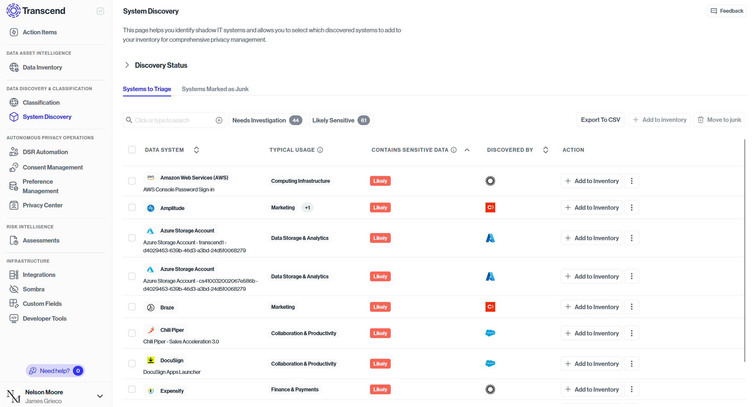Open Sombra from the sidebar icon
The image size is (755, 407).
tap(14, 289)
